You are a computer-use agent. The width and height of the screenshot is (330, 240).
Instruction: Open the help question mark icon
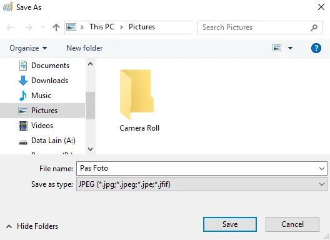coord(316,48)
